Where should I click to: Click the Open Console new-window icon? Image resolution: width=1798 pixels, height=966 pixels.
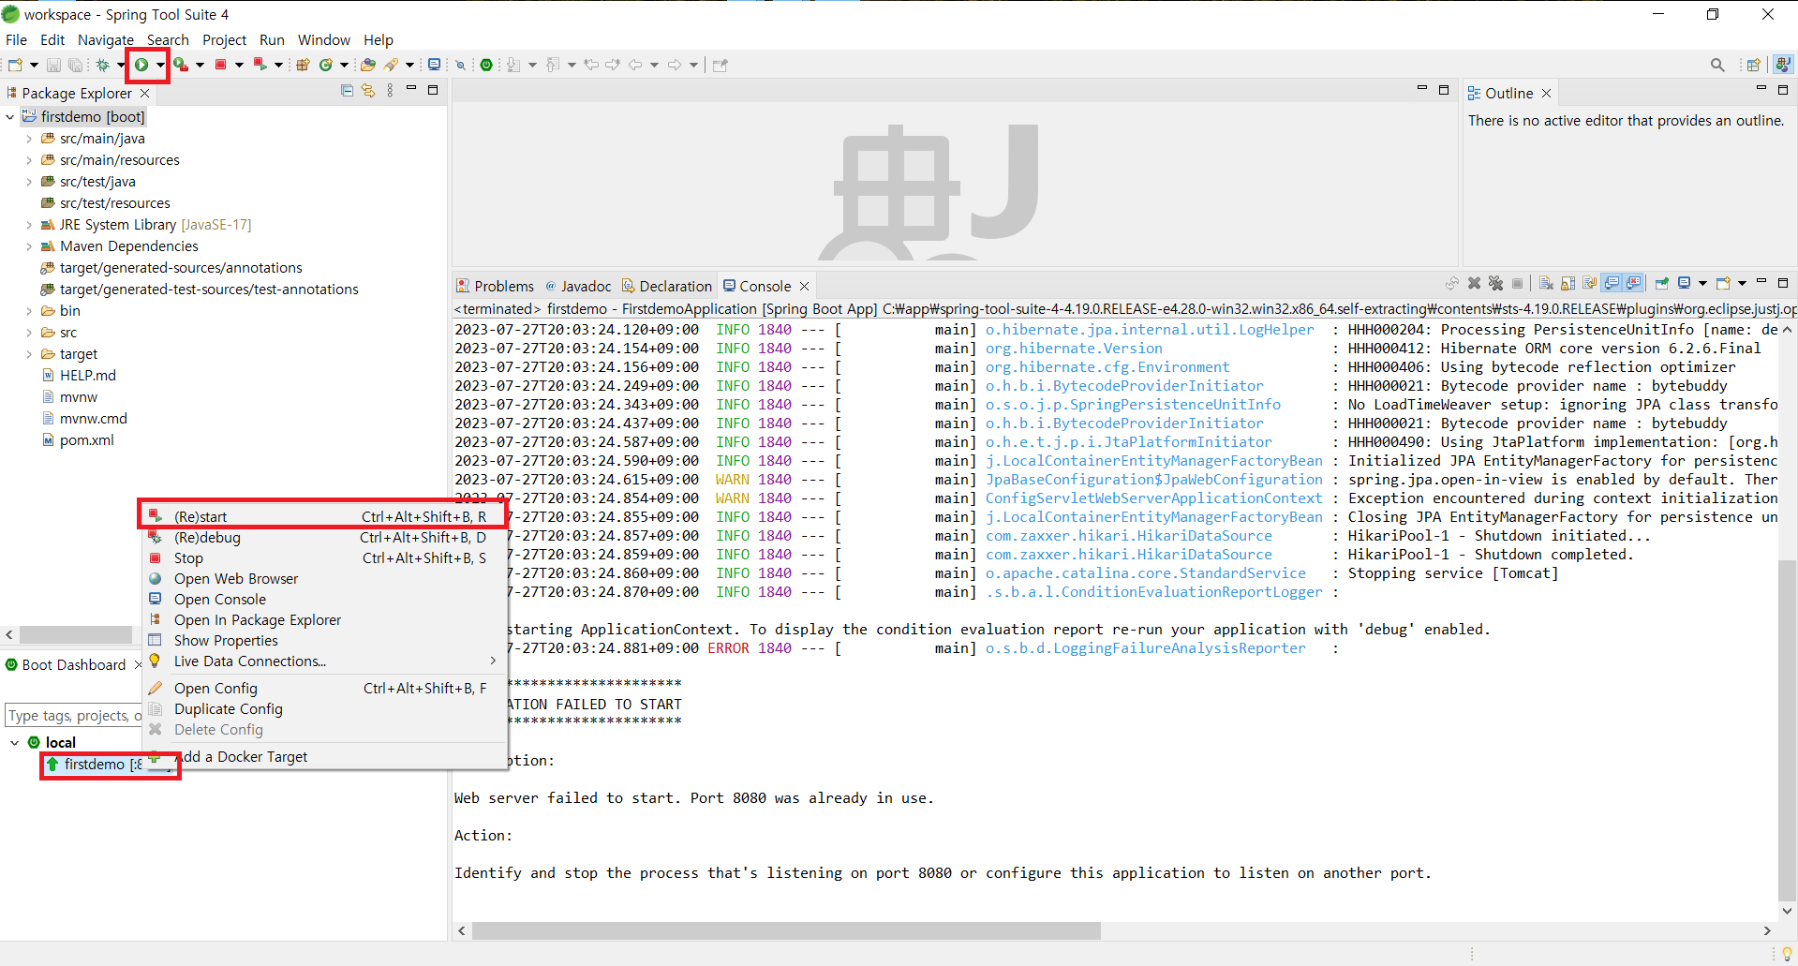1723,283
